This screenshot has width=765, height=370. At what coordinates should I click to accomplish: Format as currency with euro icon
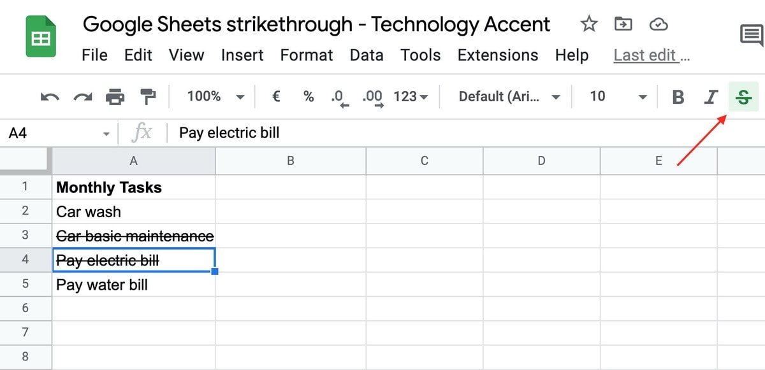click(x=276, y=96)
